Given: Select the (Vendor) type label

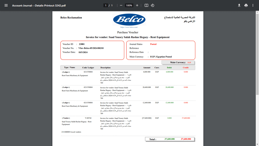Looking at the screenshot, I should (66, 118).
